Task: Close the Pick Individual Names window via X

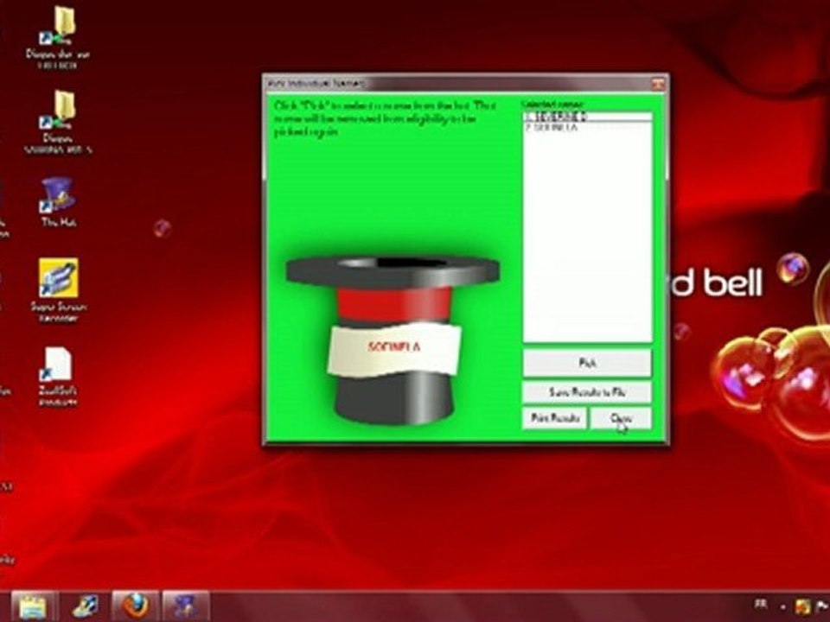Action: [657, 84]
